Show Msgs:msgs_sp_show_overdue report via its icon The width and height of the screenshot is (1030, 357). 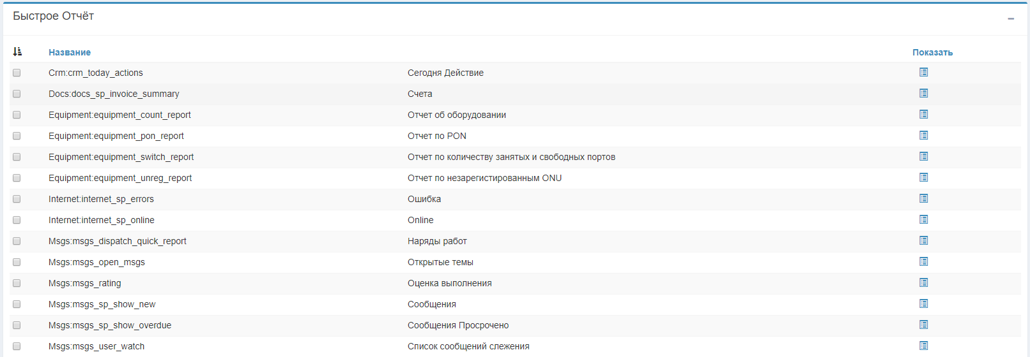coord(923,325)
